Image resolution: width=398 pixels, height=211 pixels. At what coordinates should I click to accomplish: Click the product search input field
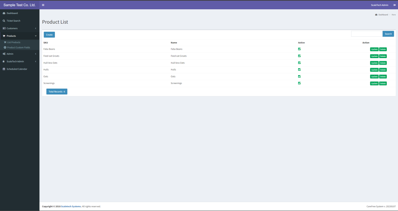(x=367, y=34)
